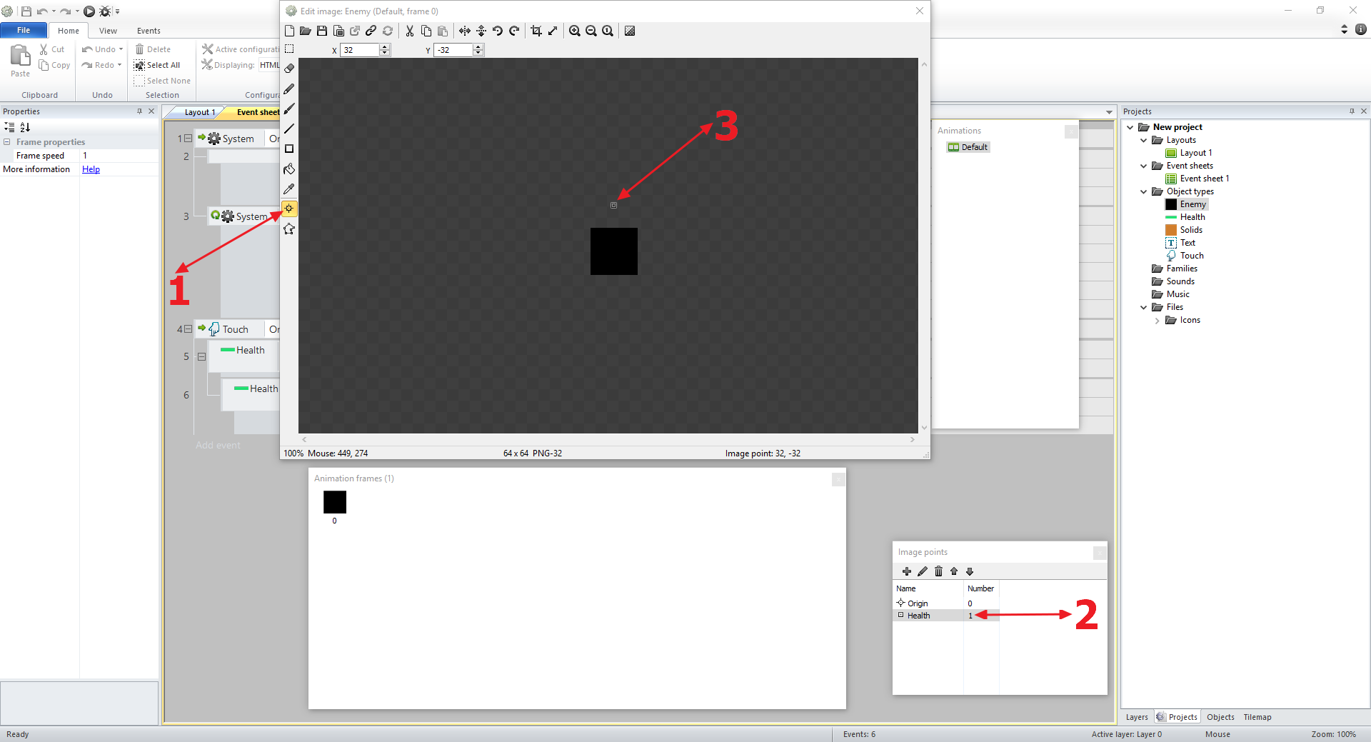Toggle the background brightness icon

630,31
